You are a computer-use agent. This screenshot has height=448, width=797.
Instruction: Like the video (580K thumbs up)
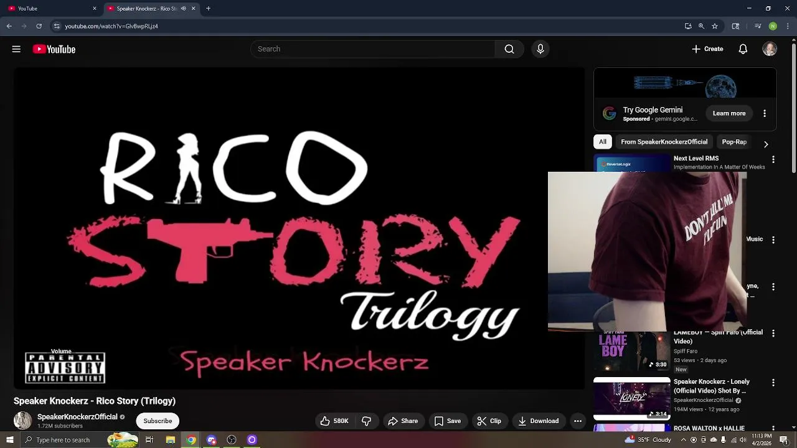pos(334,421)
